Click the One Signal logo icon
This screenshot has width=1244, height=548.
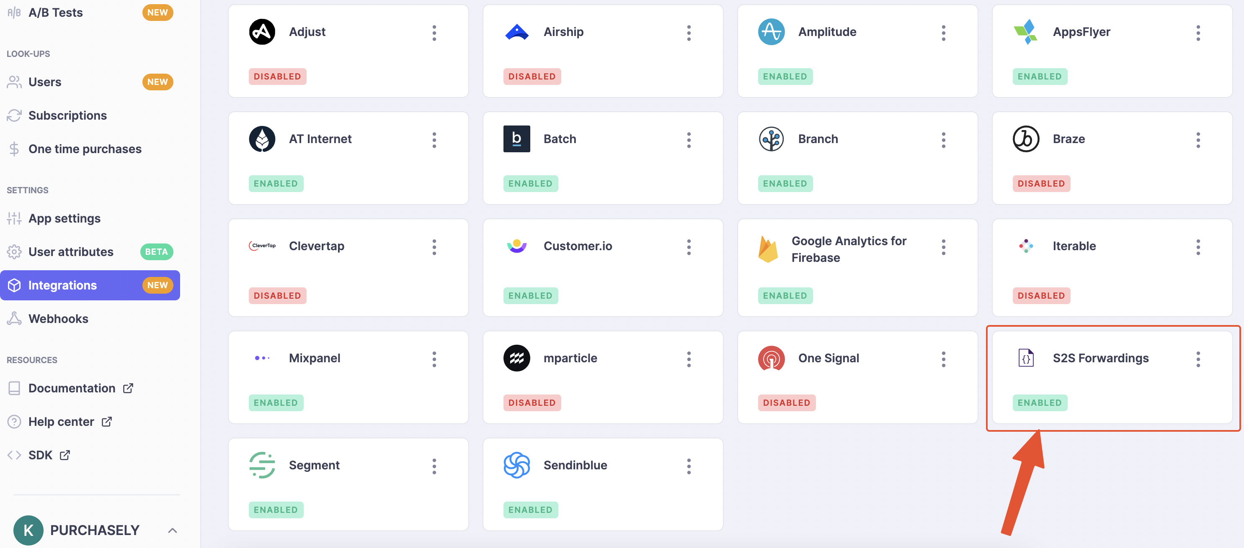771,358
